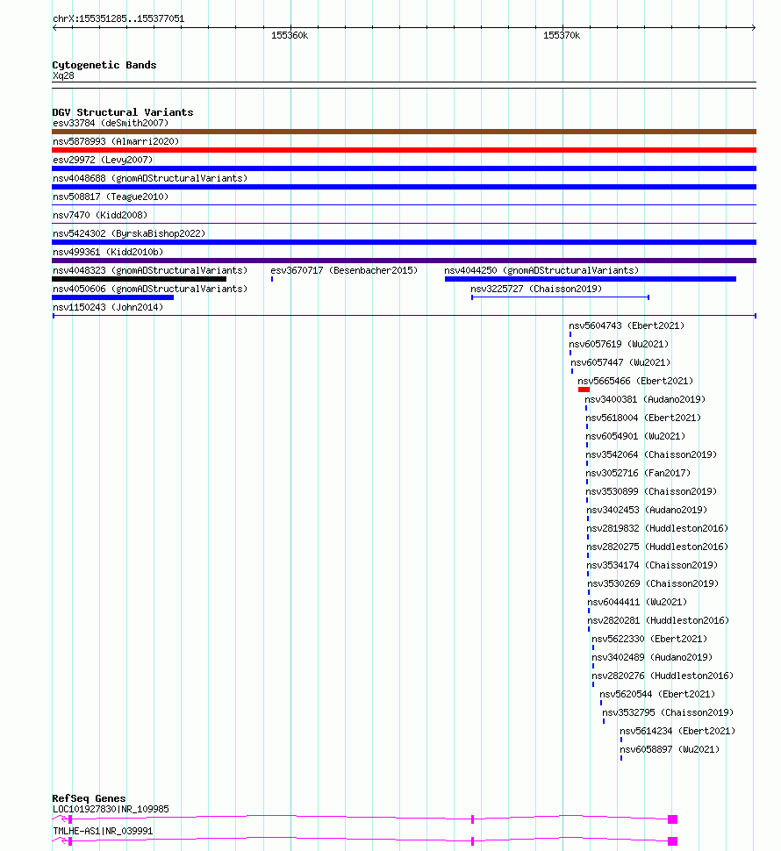Click nsv3534174 (Chaisson2019) label
The height and width of the screenshot is (851, 781).
pos(652,566)
